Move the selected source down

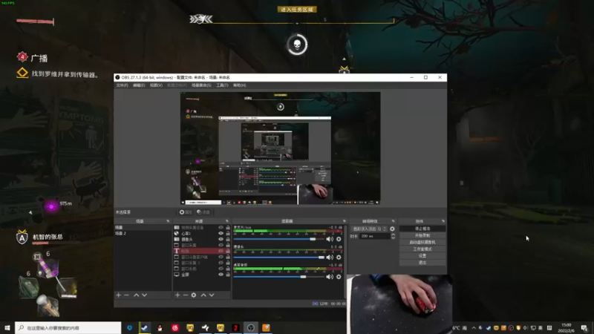pyautogui.click(x=212, y=295)
